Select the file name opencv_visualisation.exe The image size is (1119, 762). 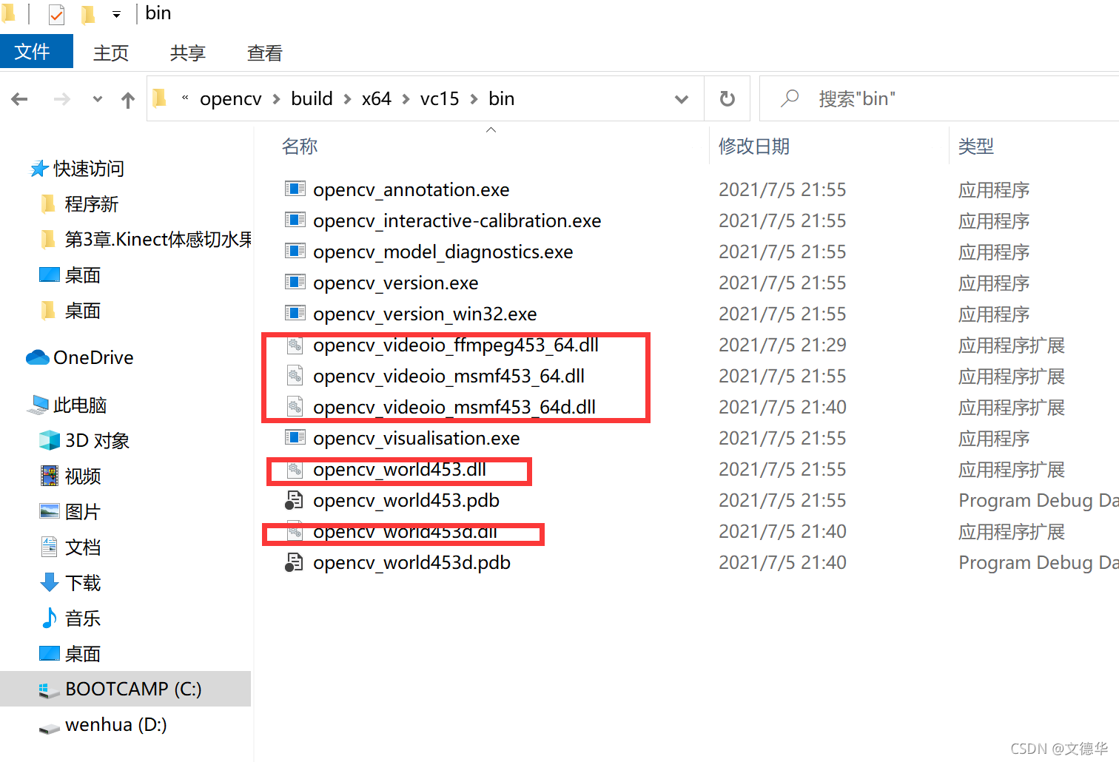tap(416, 439)
